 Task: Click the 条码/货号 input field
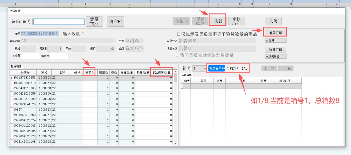(x=59, y=22)
